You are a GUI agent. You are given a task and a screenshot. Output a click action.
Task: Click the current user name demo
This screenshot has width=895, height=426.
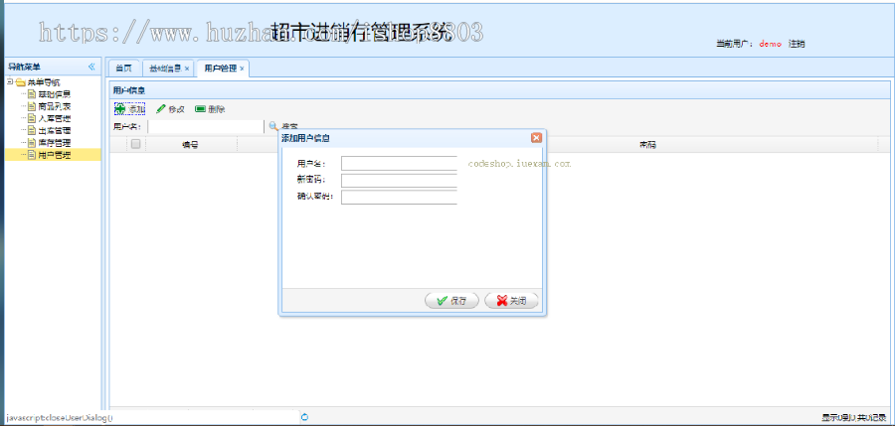pos(770,44)
